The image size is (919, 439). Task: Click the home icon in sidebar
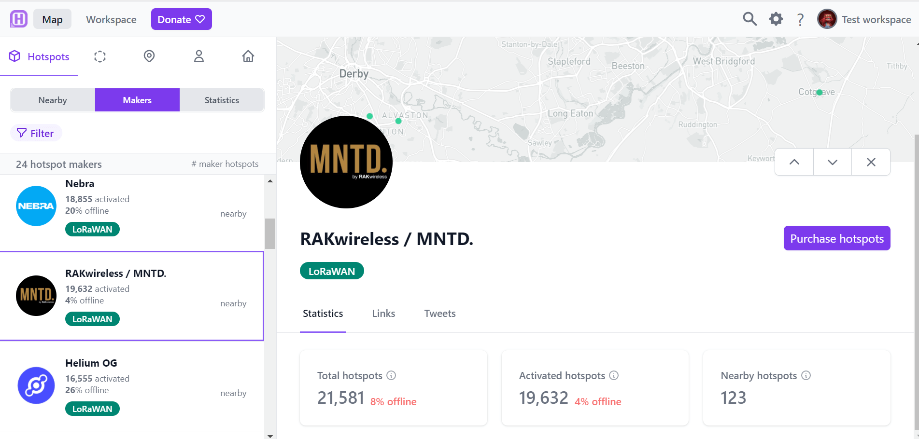248,56
